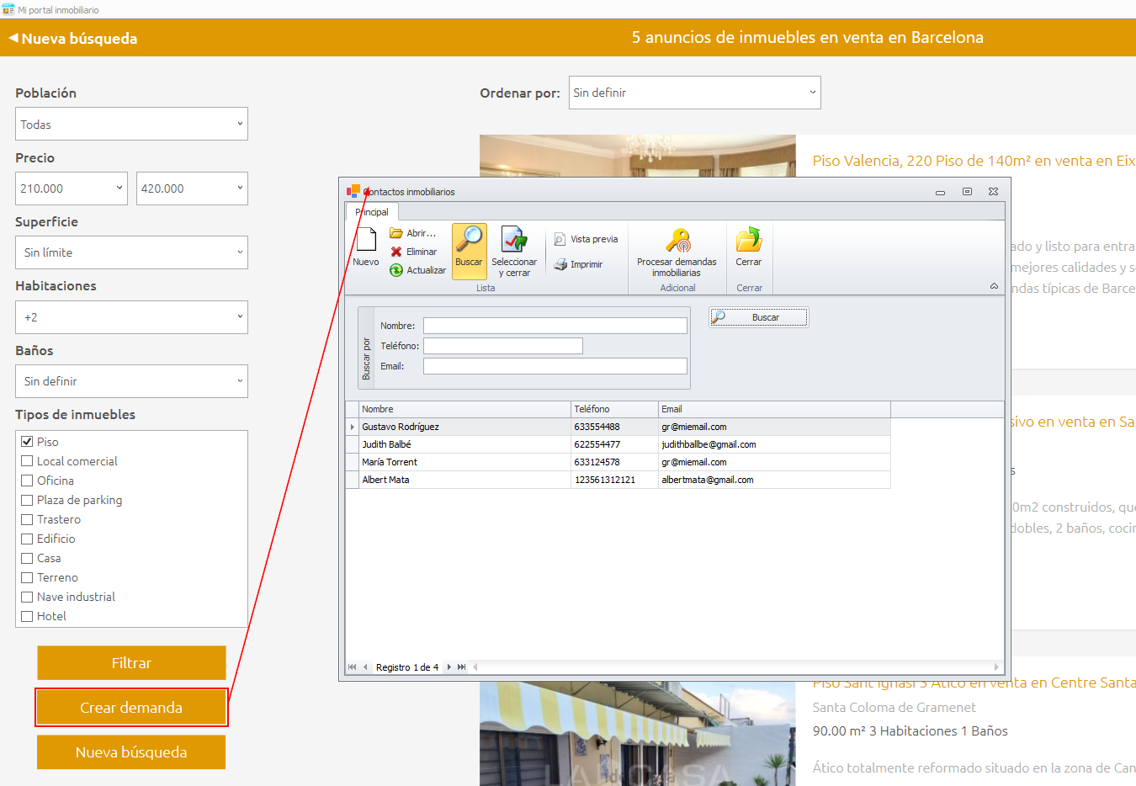Switch to the Principal ribbon tab
1136x786 pixels.
tap(372, 212)
